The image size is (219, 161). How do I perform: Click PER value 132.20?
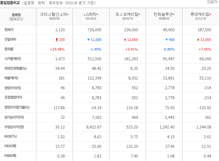point(132,147)
